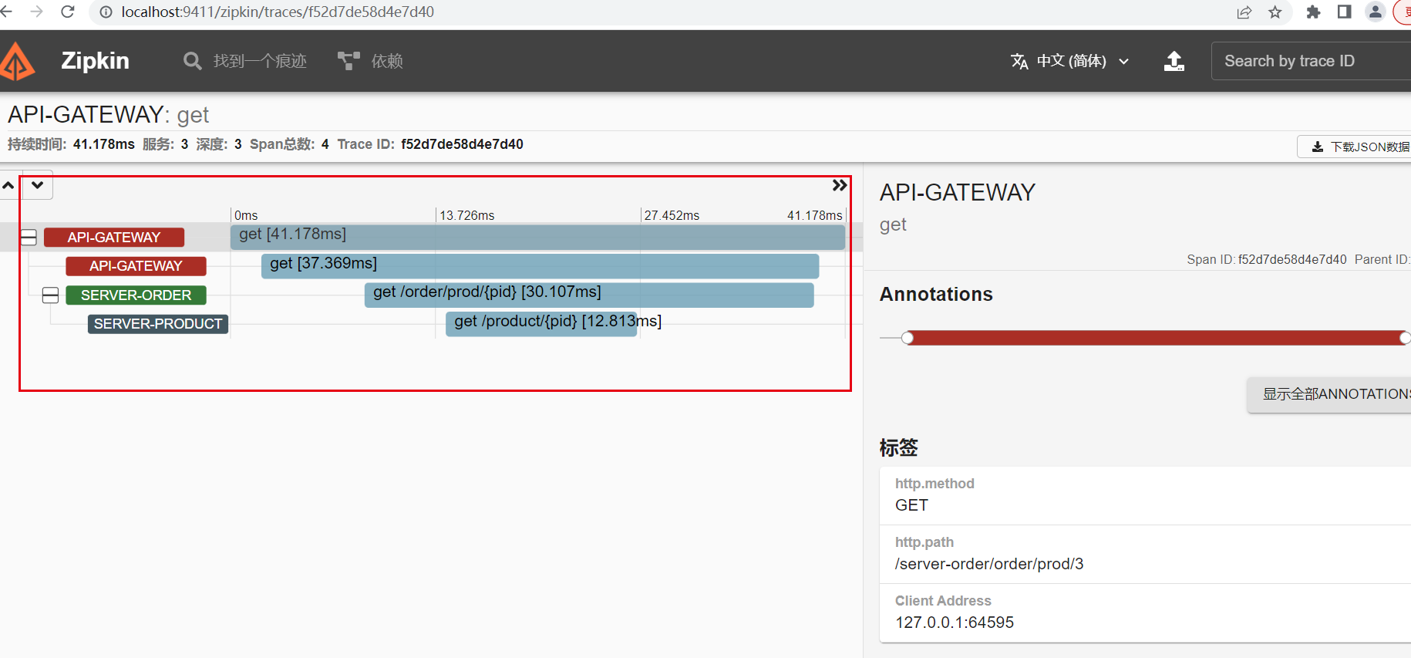The image size is (1411, 658).
Task: Open the 找到一个痕迹 search page
Action: pos(244,61)
